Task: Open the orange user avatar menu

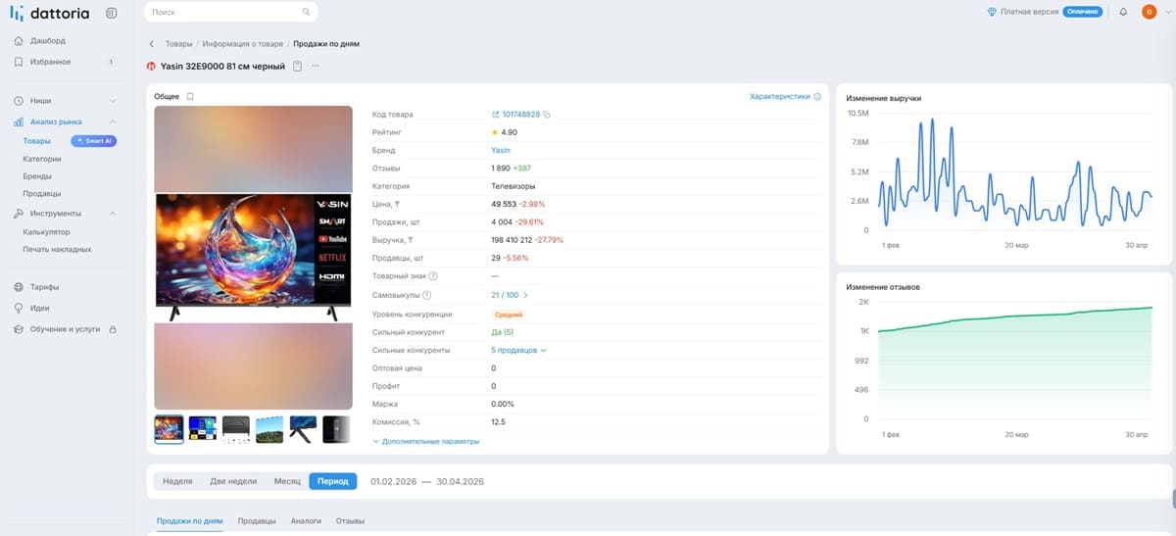Action: [1150, 12]
